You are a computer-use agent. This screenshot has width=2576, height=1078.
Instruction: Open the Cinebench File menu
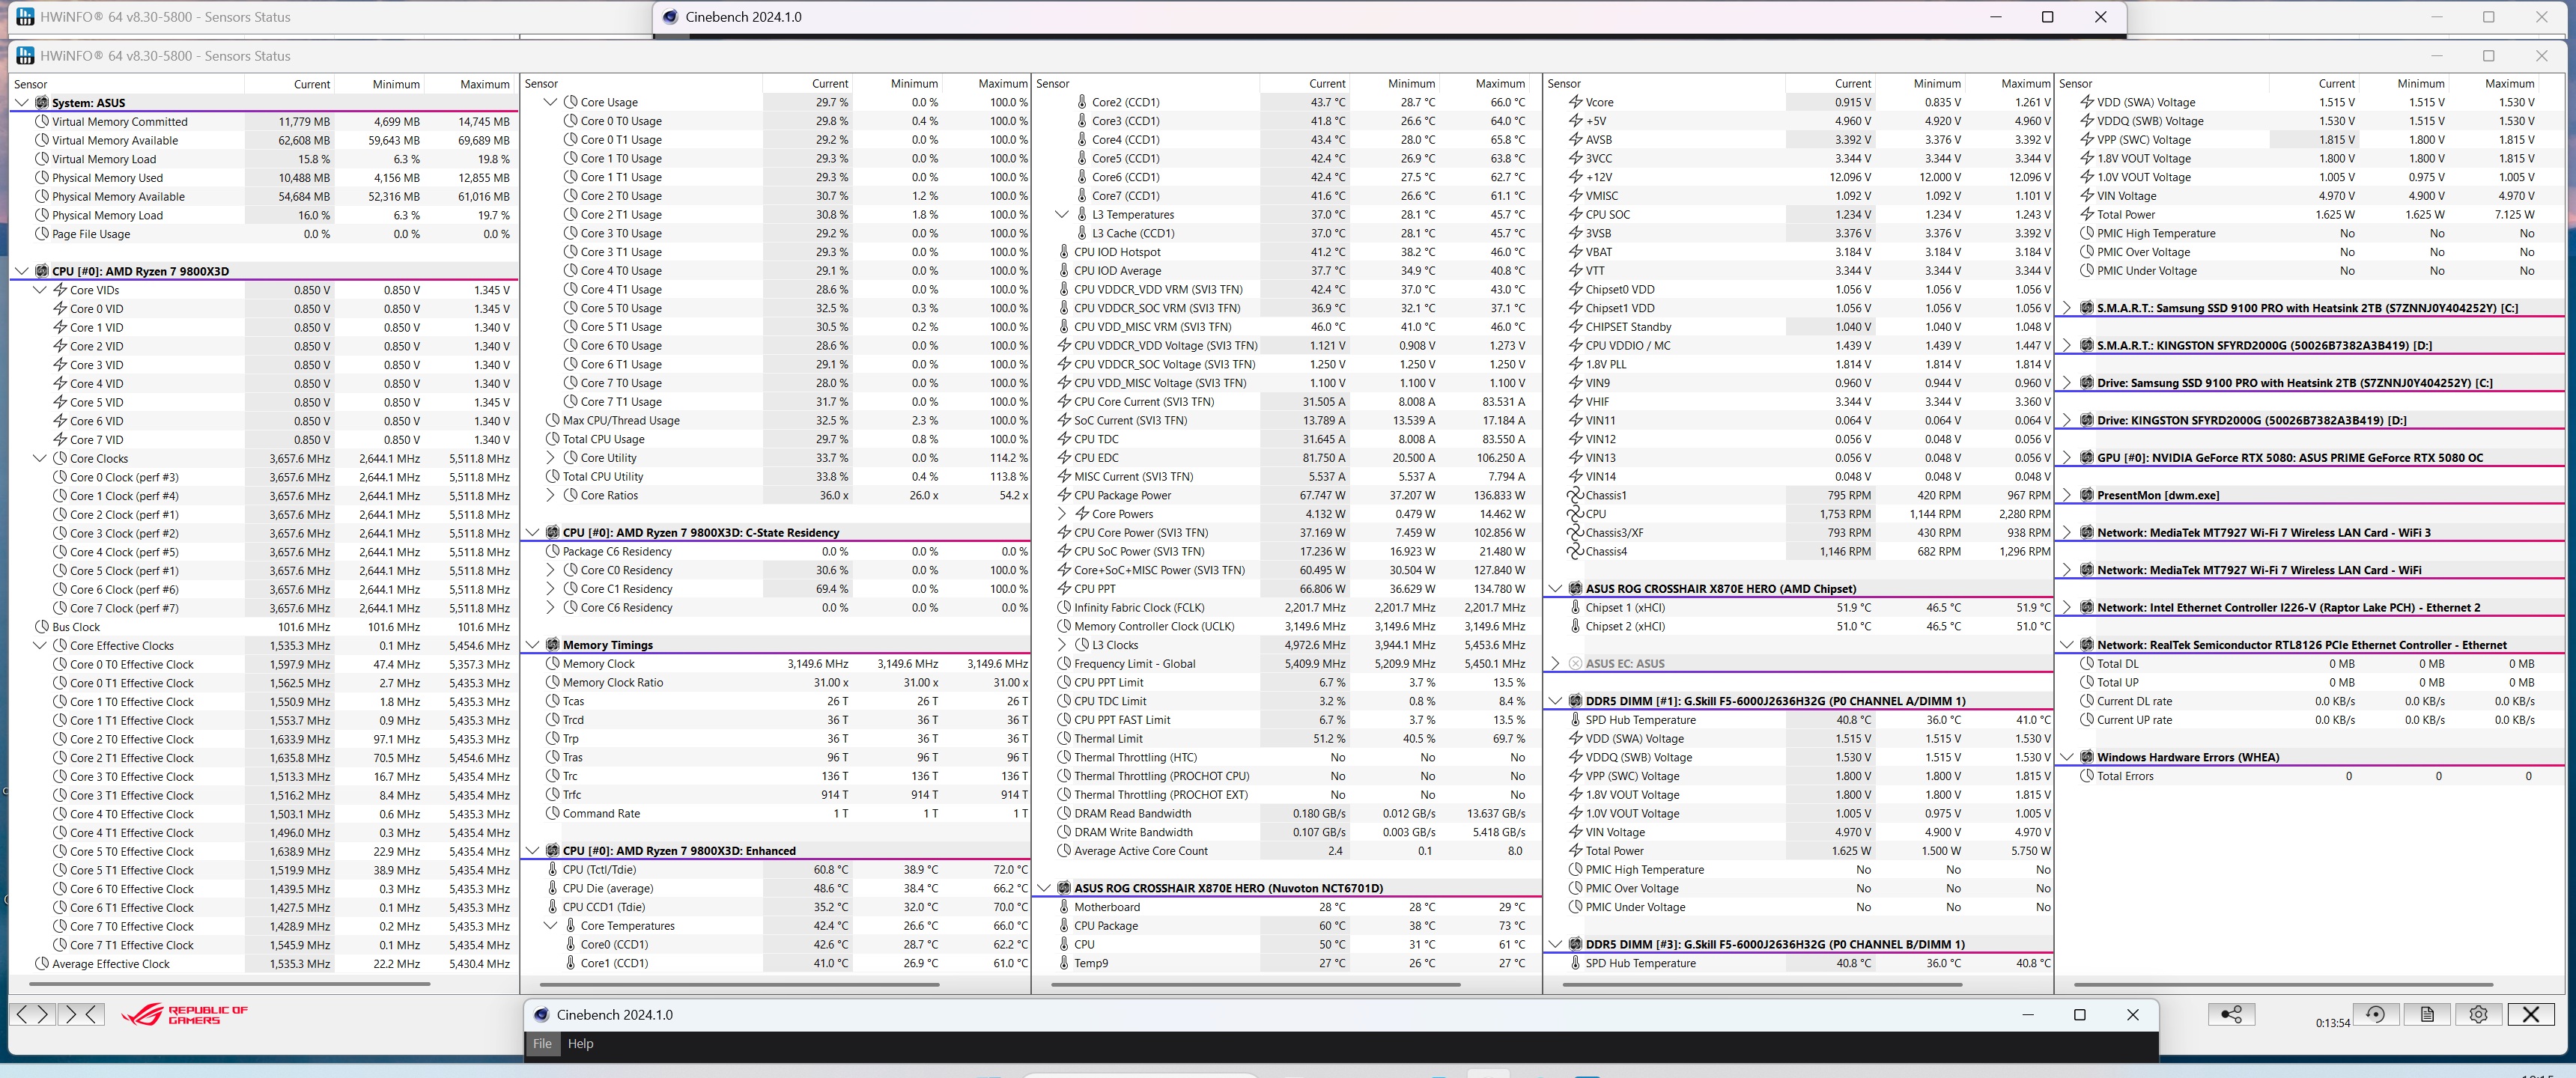542,1043
